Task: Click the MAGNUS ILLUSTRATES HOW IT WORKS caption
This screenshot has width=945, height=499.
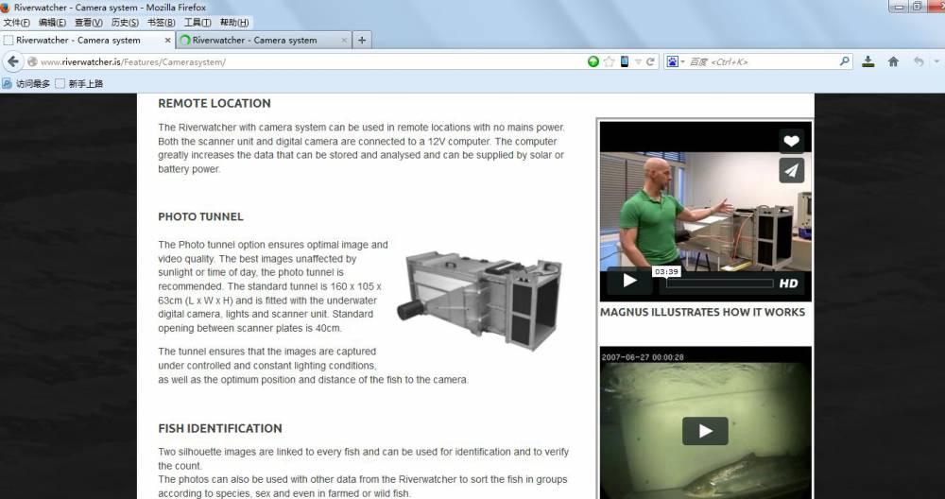Action: tap(702, 312)
